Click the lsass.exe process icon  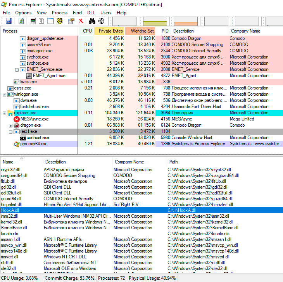pyautogui.click(x=17, y=82)
